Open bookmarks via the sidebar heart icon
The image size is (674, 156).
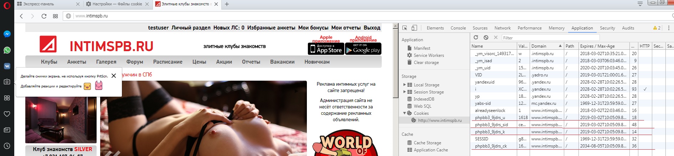point(7,114)
